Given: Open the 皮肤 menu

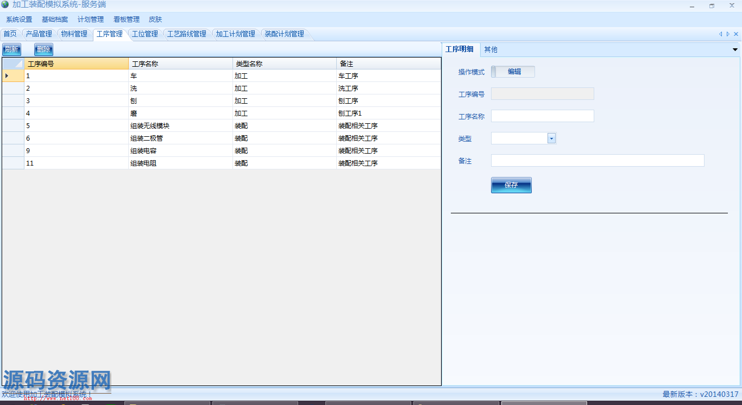Looking at the screenshot, I should (155, 20).
